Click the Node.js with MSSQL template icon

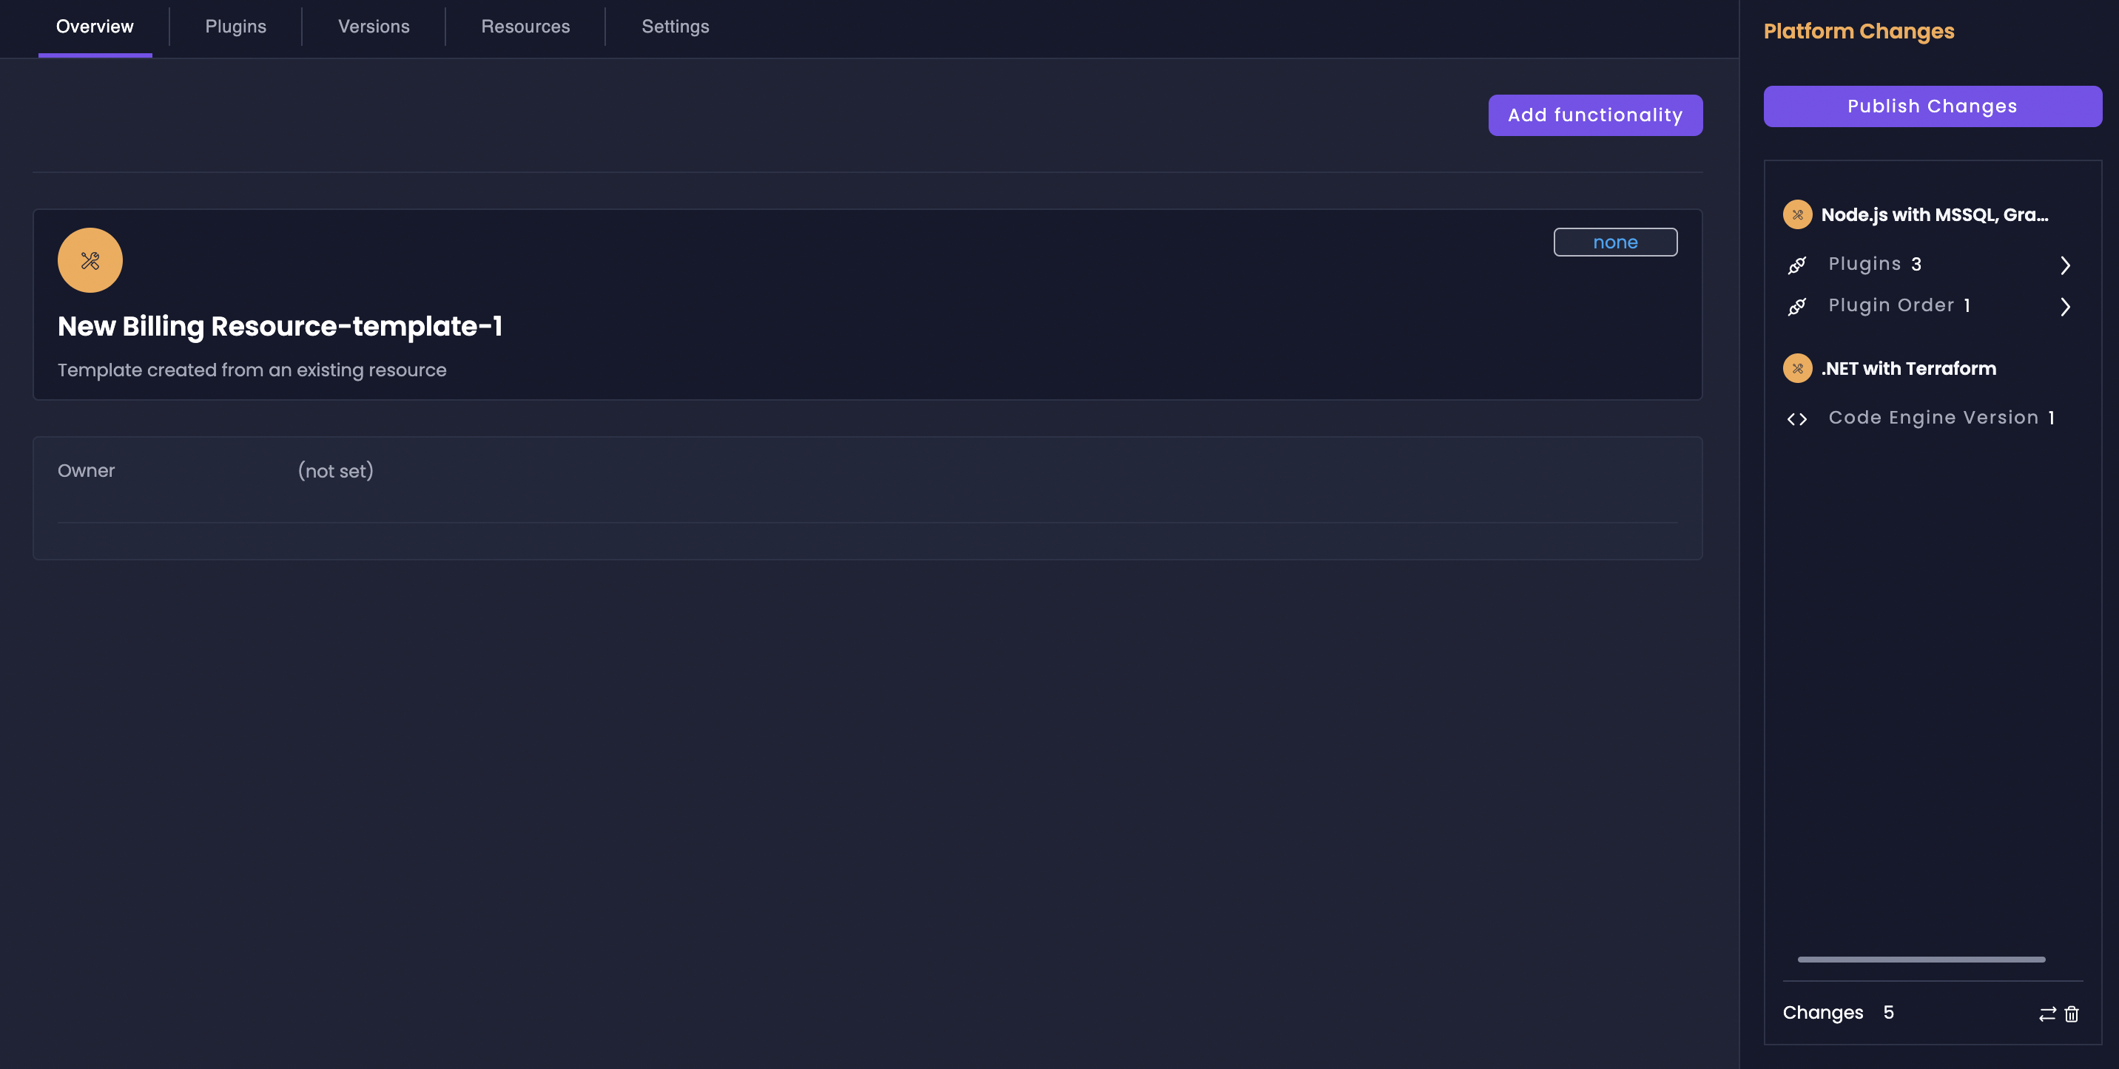pyautogui.click(x=1796, y=214)
